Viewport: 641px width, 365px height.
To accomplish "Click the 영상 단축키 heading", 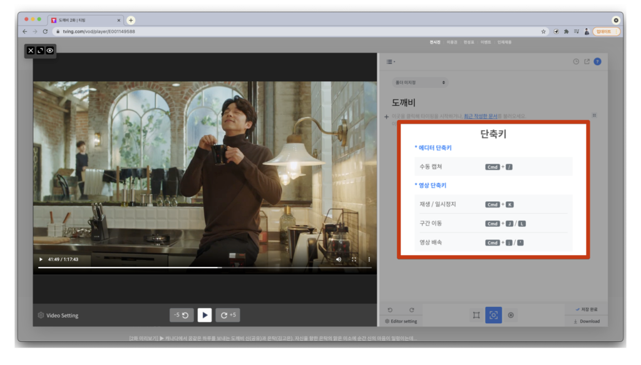I will pos(431,186).
